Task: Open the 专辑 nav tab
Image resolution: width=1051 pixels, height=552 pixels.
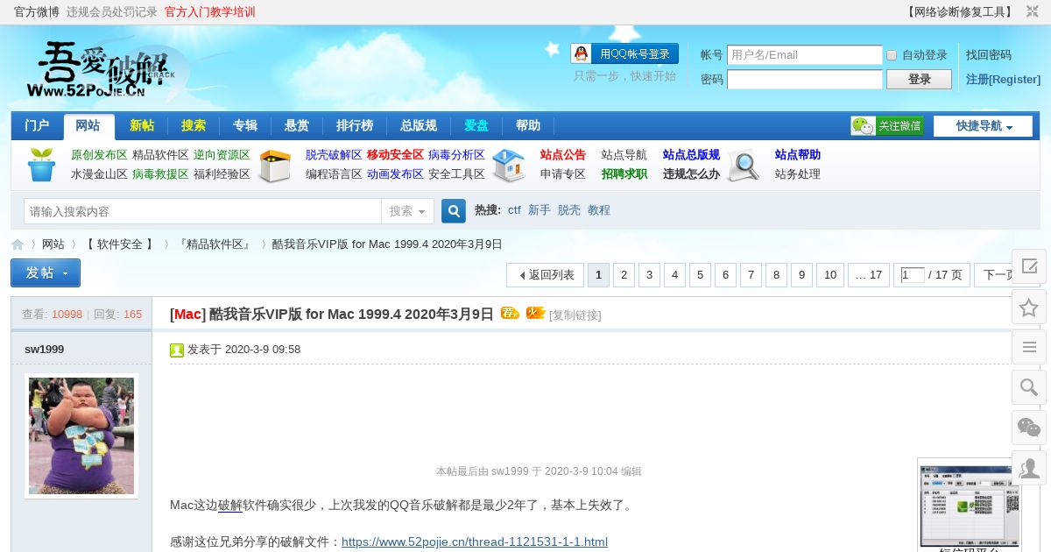Action: (x=245, y=125)
